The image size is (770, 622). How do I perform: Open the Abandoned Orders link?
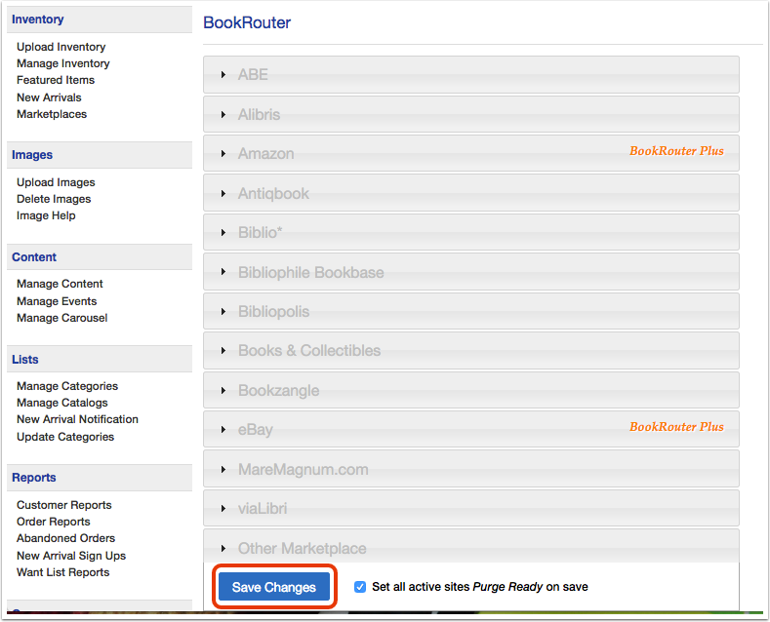(65, 538)
